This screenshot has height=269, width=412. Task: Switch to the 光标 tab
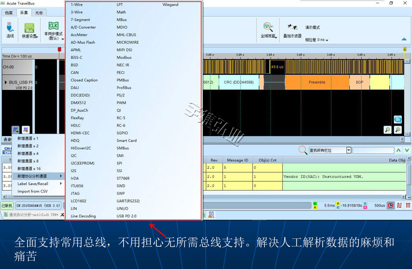(x=39, y=13)
